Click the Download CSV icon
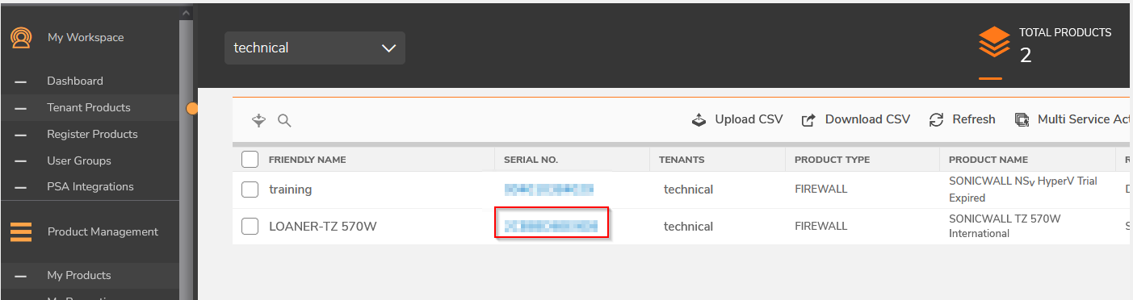 [x=808, y=120]
